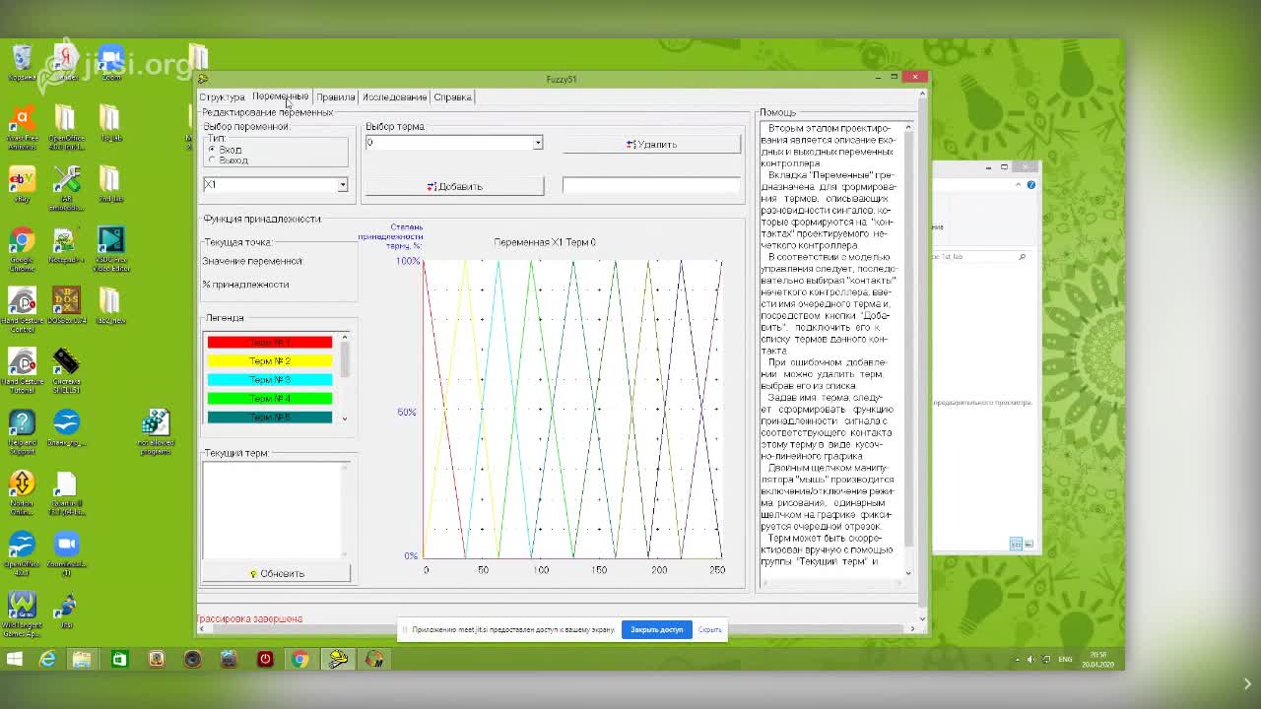Click the help icon in the Explorer window
Image resolution: width=1261 pixels, height=709 pixels.
coord(1030,184)
